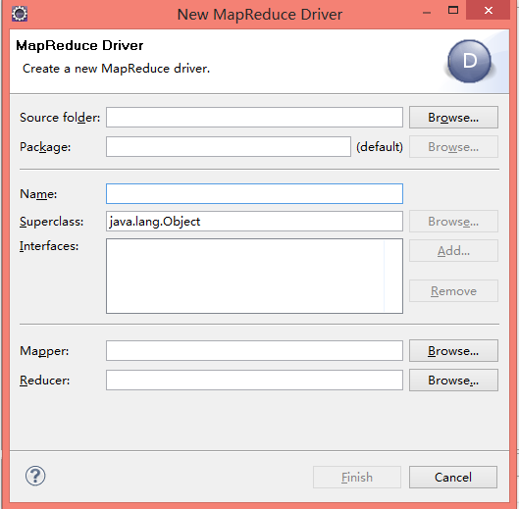Click the Remove interfaces button
Image resolution: width=519 pixels, height=509 pixels.
(x=453, y=291)
